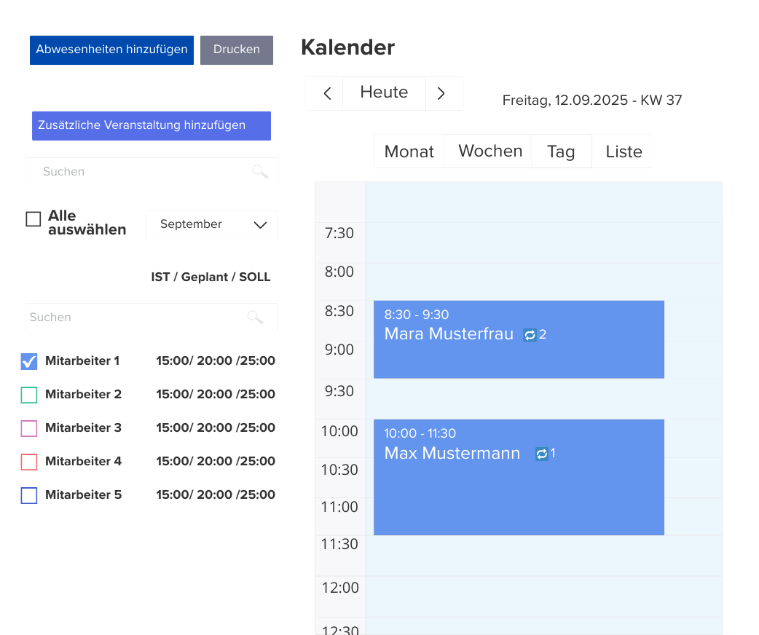Click the 12:00 time label
This screenshot has height=635, width=759.
coord(340,588)
